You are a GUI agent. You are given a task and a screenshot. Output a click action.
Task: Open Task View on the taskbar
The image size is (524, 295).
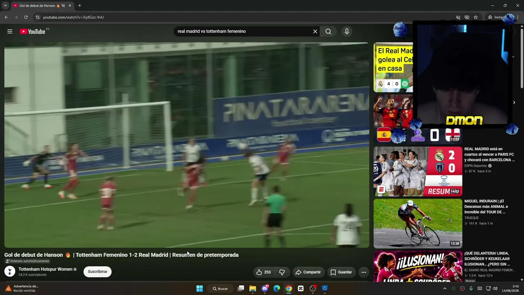click(241, 288)
